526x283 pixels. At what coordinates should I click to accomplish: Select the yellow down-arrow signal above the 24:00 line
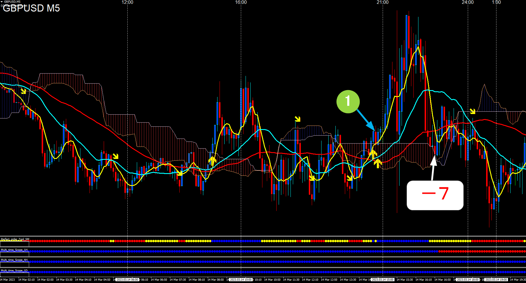point(473,111)
